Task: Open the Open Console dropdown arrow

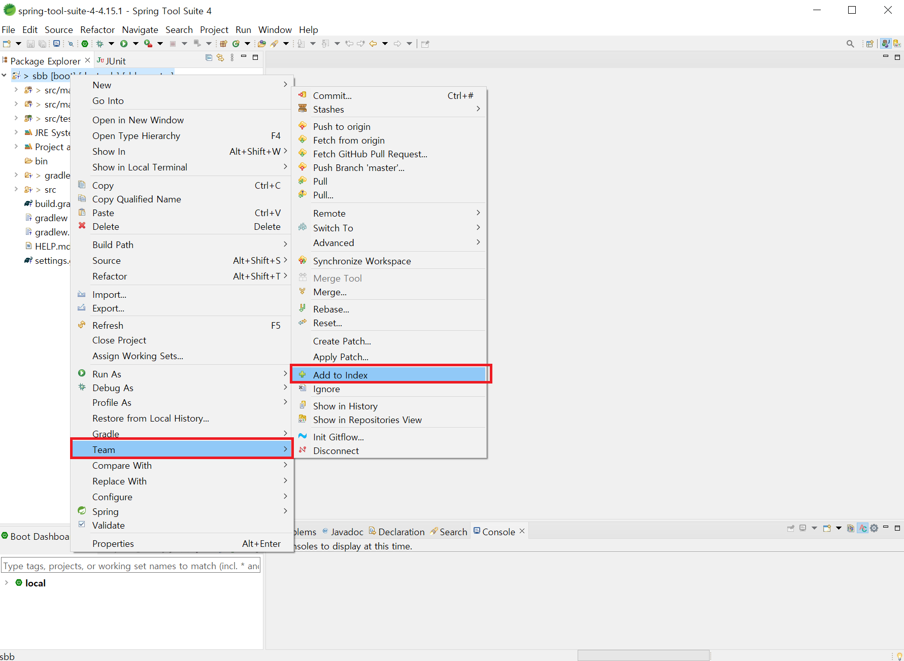Action: click(838, 528)
